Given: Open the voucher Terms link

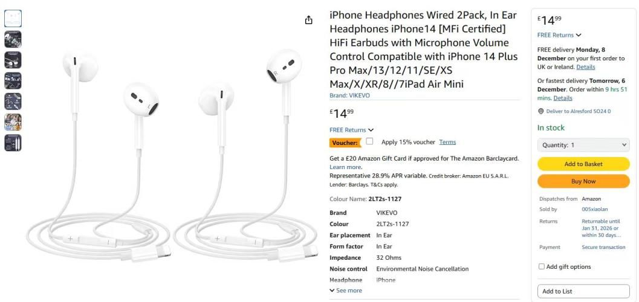Looking at the screenshot, I should click(447, 142).
